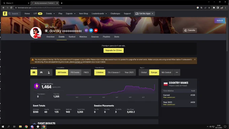Open the Home nav item

click(27, 13)
